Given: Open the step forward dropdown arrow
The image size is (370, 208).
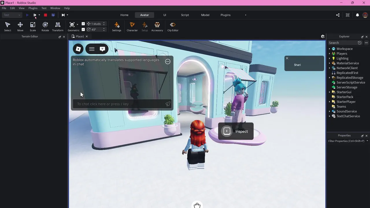Looking at the screenshot, I should (67, 15).
